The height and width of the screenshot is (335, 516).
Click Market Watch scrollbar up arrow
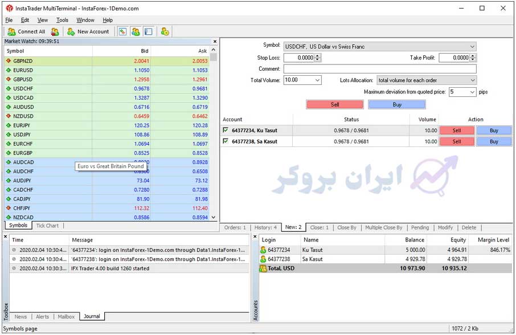click(x=214, y=50)
